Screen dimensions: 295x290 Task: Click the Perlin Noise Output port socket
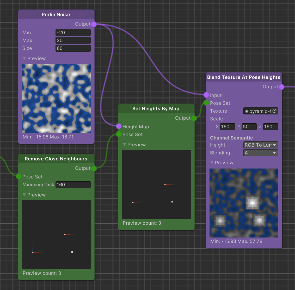coord(94,24)
